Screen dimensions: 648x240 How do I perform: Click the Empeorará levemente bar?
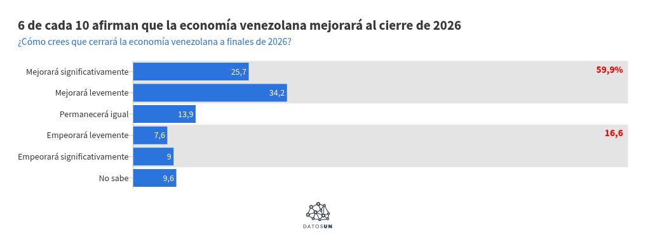[x=150, y=135]
